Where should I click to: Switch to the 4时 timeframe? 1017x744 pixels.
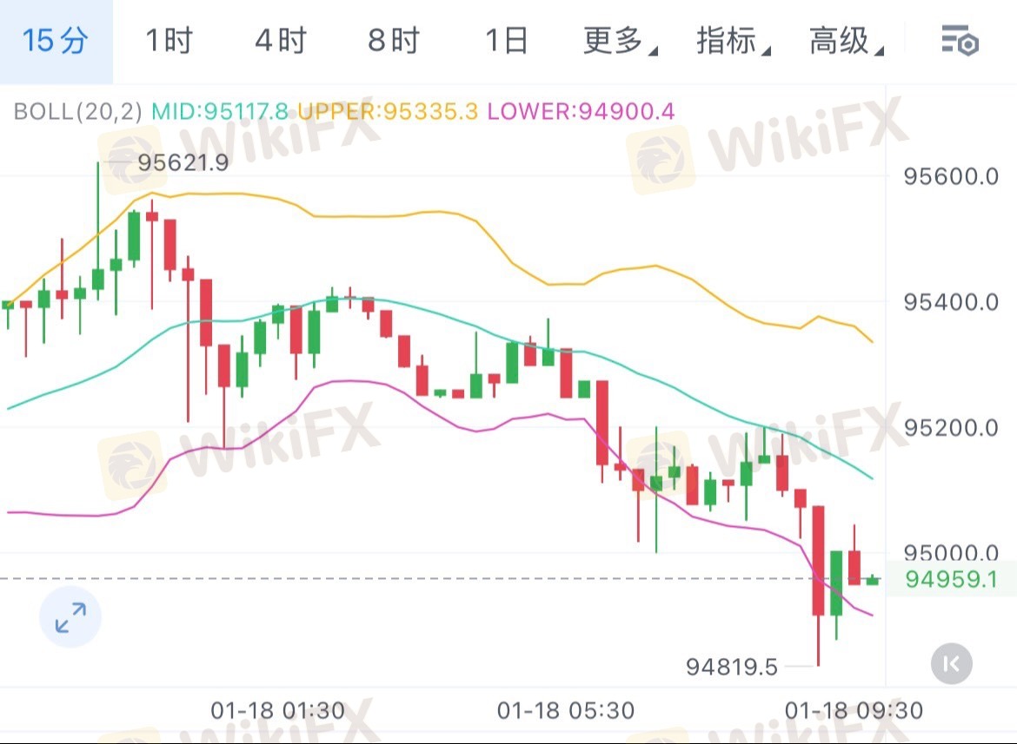tap(281, 41)
